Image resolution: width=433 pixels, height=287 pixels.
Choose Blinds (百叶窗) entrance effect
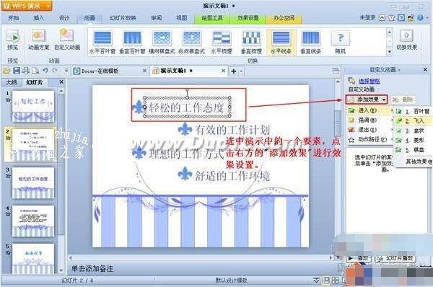point(413,112)
